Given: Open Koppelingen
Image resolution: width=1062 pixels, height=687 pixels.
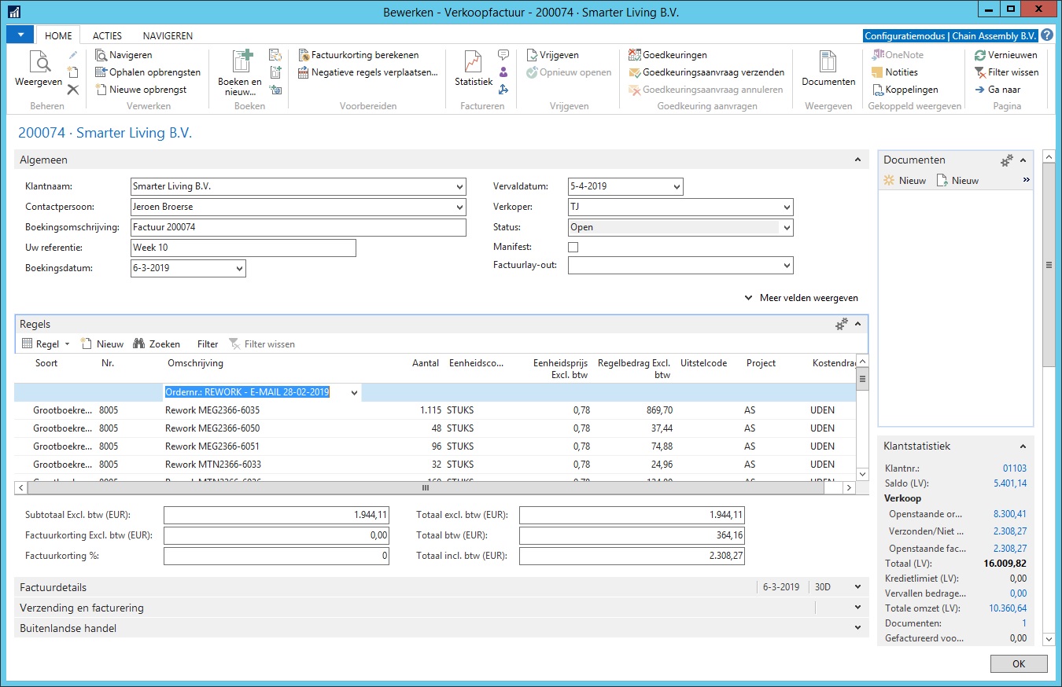Looking at the screenshot, I should click(x=905, y=90).
